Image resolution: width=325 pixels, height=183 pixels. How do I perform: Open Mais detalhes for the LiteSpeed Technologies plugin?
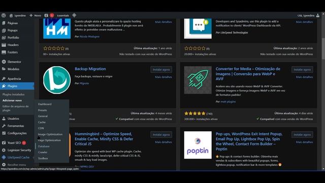click(304, 22)
